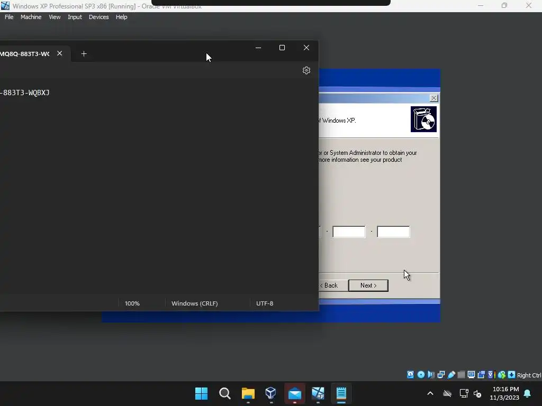Open the Windows Start menu
The image size is (542, 406).
[x=201, y=393]
